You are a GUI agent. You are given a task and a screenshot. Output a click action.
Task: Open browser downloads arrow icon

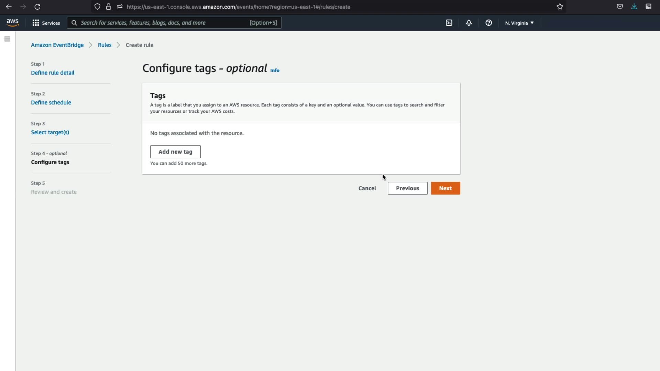pyautogui.click(x=634, y=7)
